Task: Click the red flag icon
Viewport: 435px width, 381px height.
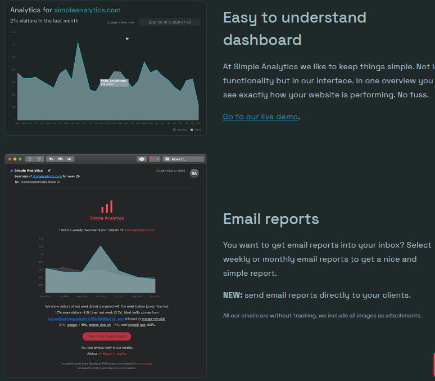Action: pos(152,159)
